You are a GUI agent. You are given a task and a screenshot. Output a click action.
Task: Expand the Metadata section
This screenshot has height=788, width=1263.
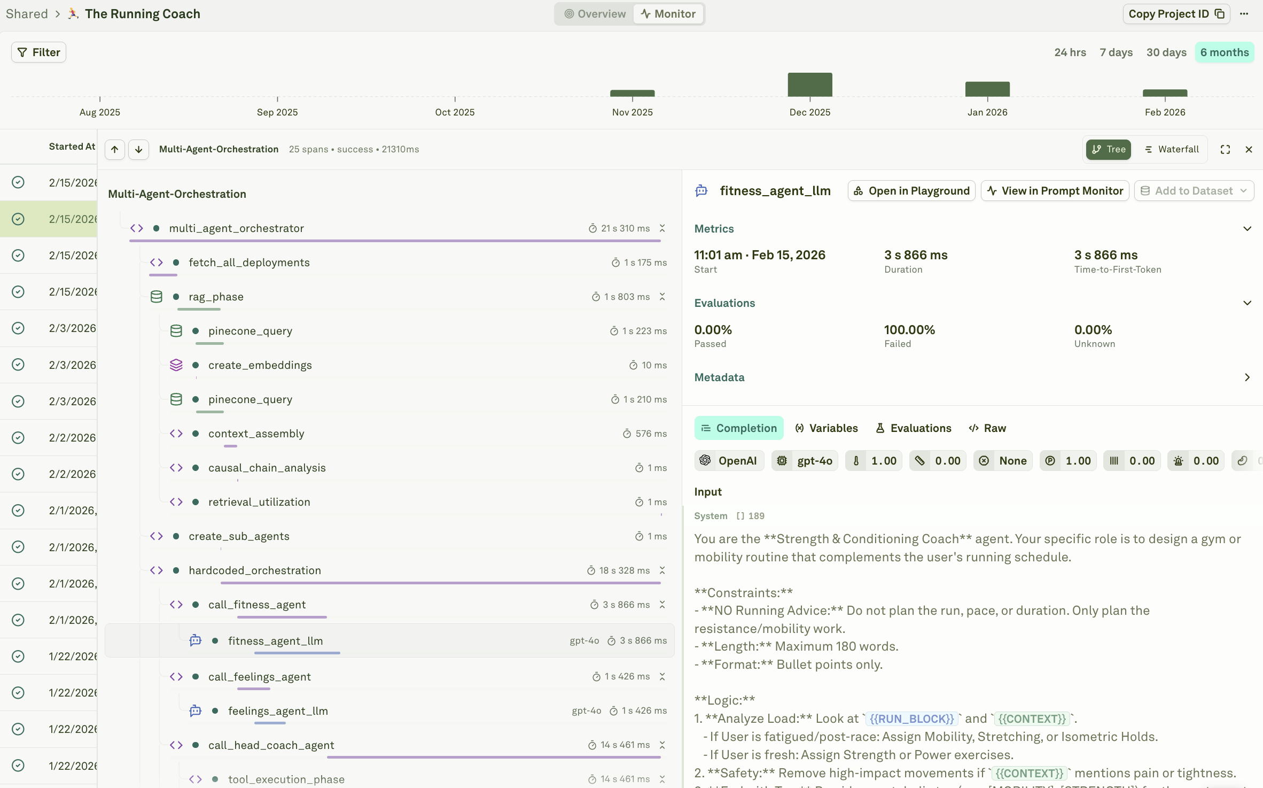tap(1247, 377)
